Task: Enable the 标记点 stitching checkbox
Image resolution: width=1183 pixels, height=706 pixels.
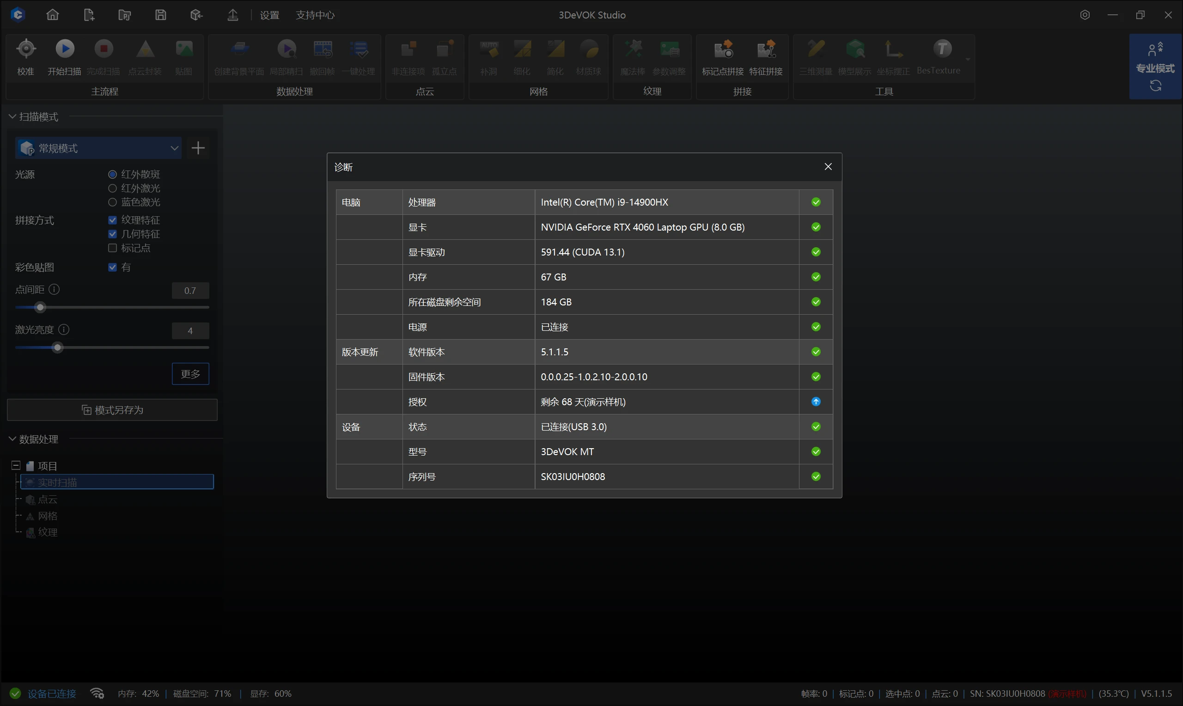Action: (x=113, y=248)
